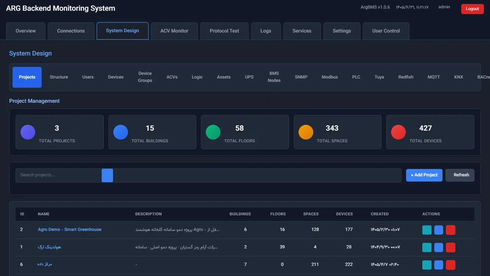Viewport: 490px width, 276px height.
Task: Open the User Control tab
Action: click(386, 31)
